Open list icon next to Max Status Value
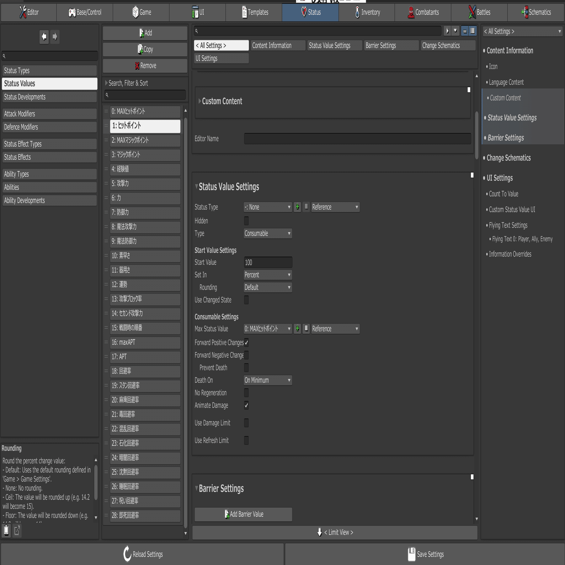This screenshot has width=565, height=565. pos(306,329)
